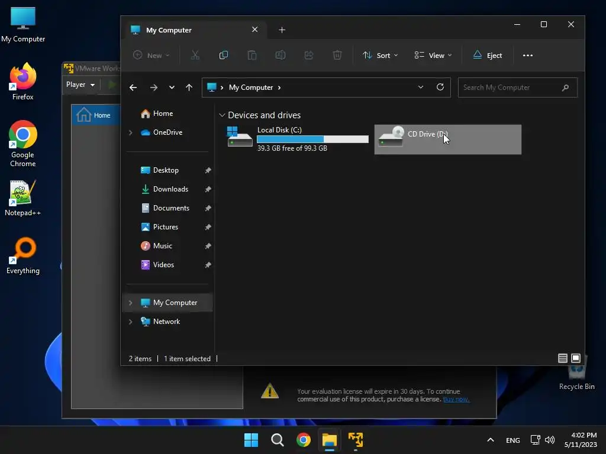Select My Computer desktop icon
The image size is (606, 454).
23,24
